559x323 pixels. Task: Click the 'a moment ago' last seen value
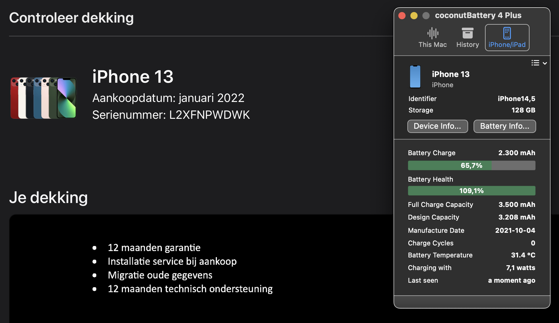click(x=511, y=280)
